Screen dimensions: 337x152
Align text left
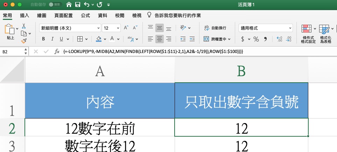coord(150,39)
